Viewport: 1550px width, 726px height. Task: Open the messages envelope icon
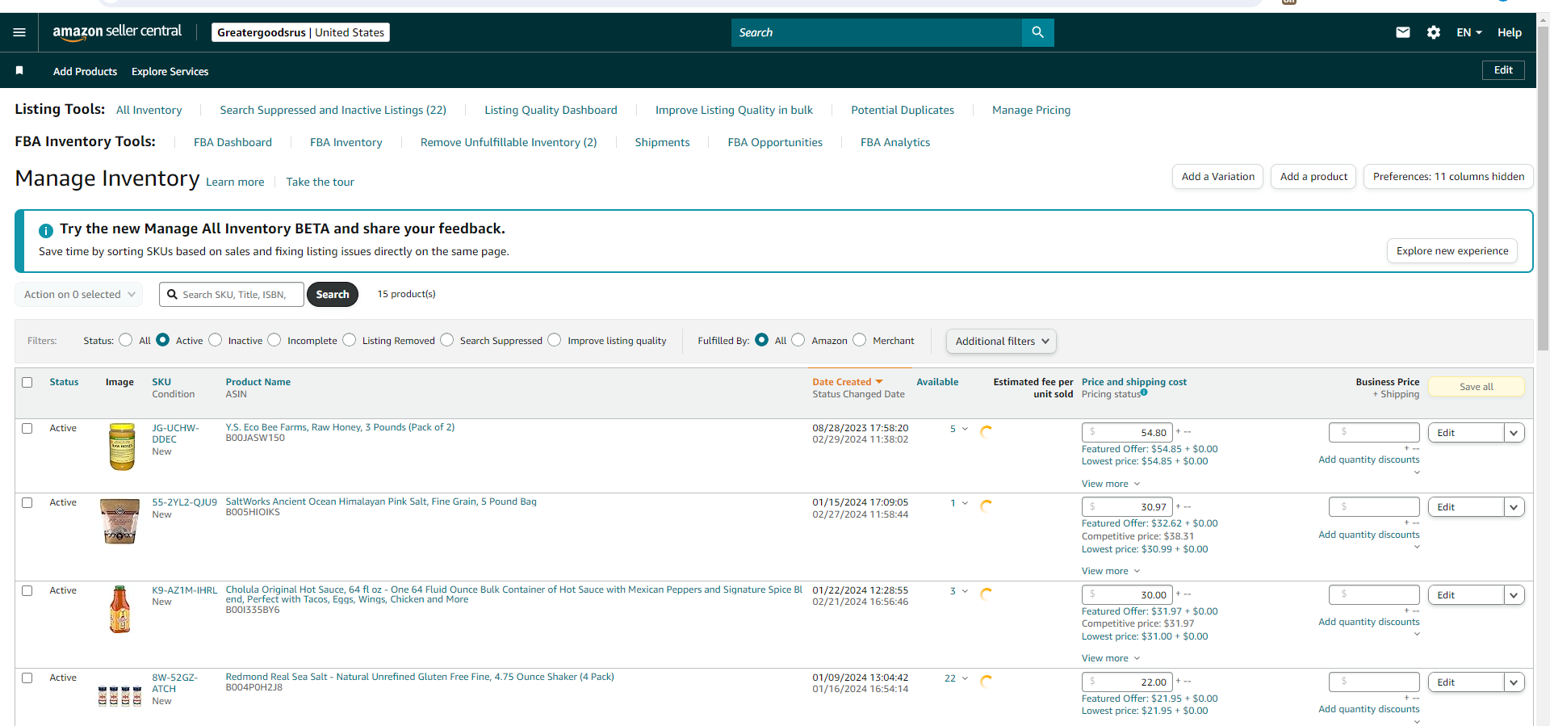(1403, 32)
